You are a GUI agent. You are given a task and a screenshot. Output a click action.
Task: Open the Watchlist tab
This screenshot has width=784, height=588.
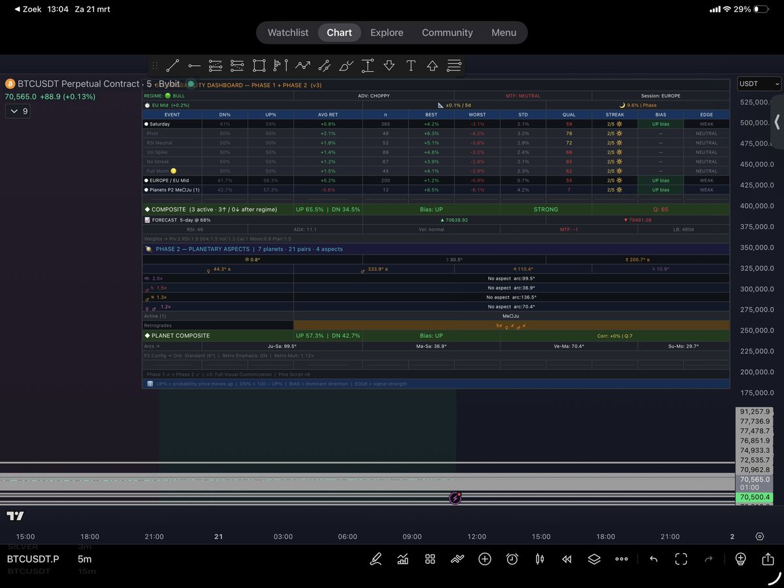click(288, 33)
